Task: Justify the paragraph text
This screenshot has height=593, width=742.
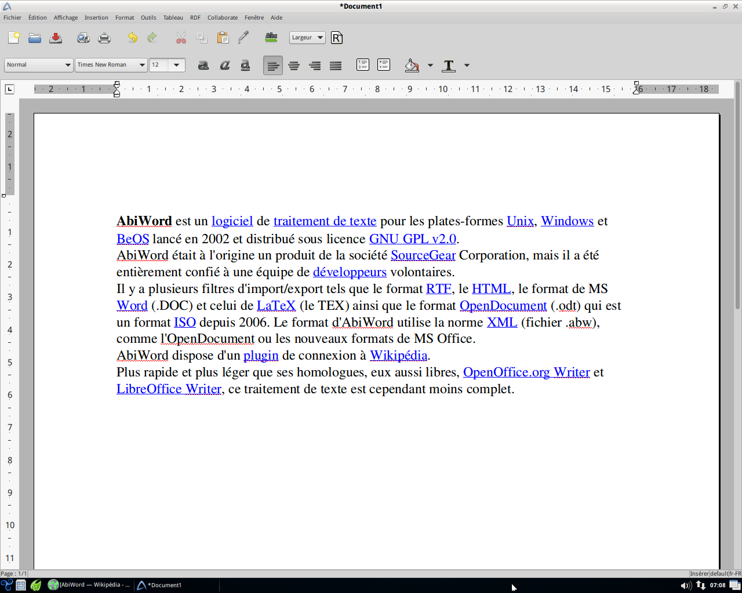Action: 336,65
